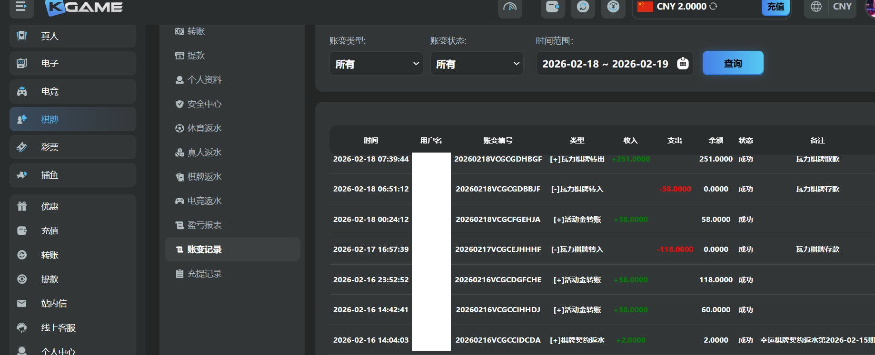This screenshot has width=875, height=355.
Task: Refresh the CNY balance
Action: (713, 7)
